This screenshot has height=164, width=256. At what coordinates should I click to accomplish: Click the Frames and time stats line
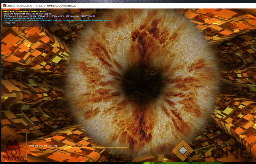(27, 14)
